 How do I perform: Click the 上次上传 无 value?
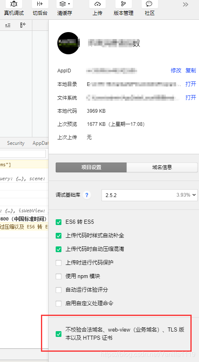[89, 137]
